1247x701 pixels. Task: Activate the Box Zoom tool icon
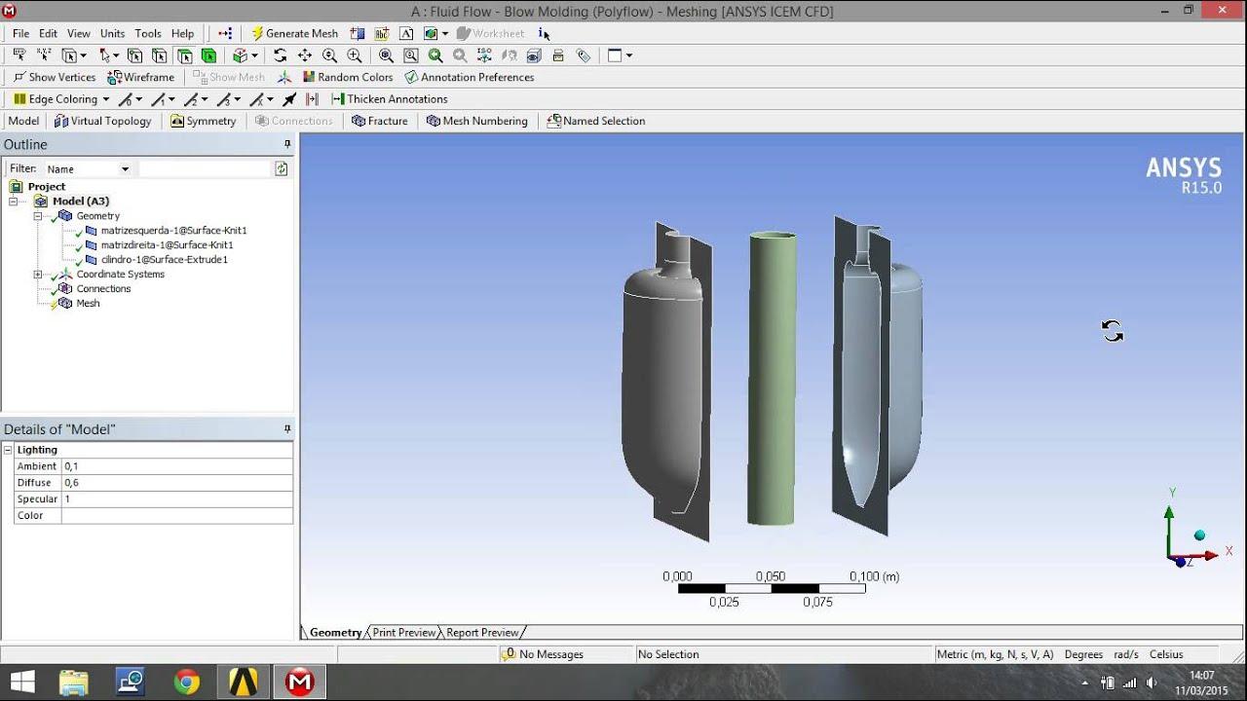[354, 55]
